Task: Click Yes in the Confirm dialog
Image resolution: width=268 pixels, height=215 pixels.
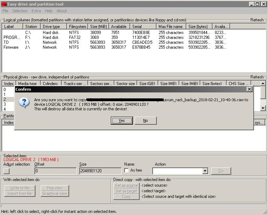Action: click(121, 120)
